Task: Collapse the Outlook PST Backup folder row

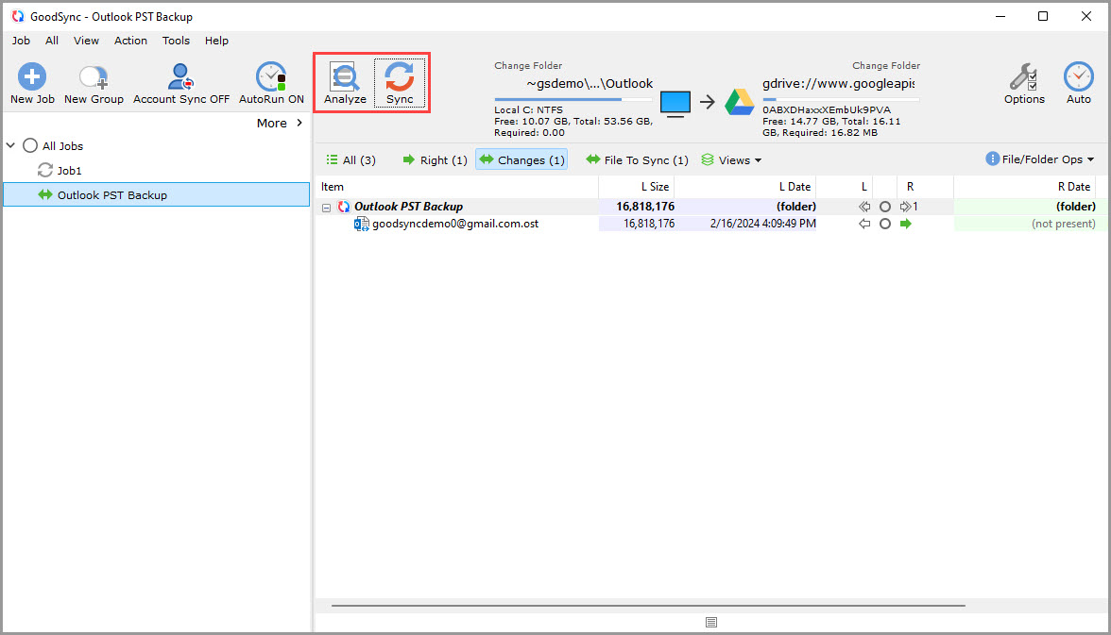Action: pyautogui.click(x=326, y=208)
